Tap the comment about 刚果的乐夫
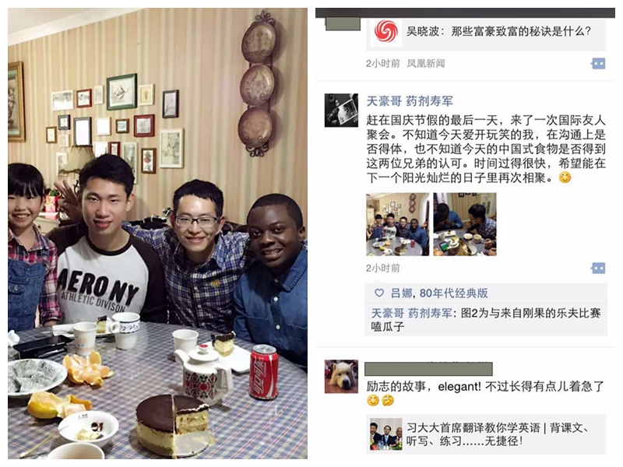 tap(486, 320)
